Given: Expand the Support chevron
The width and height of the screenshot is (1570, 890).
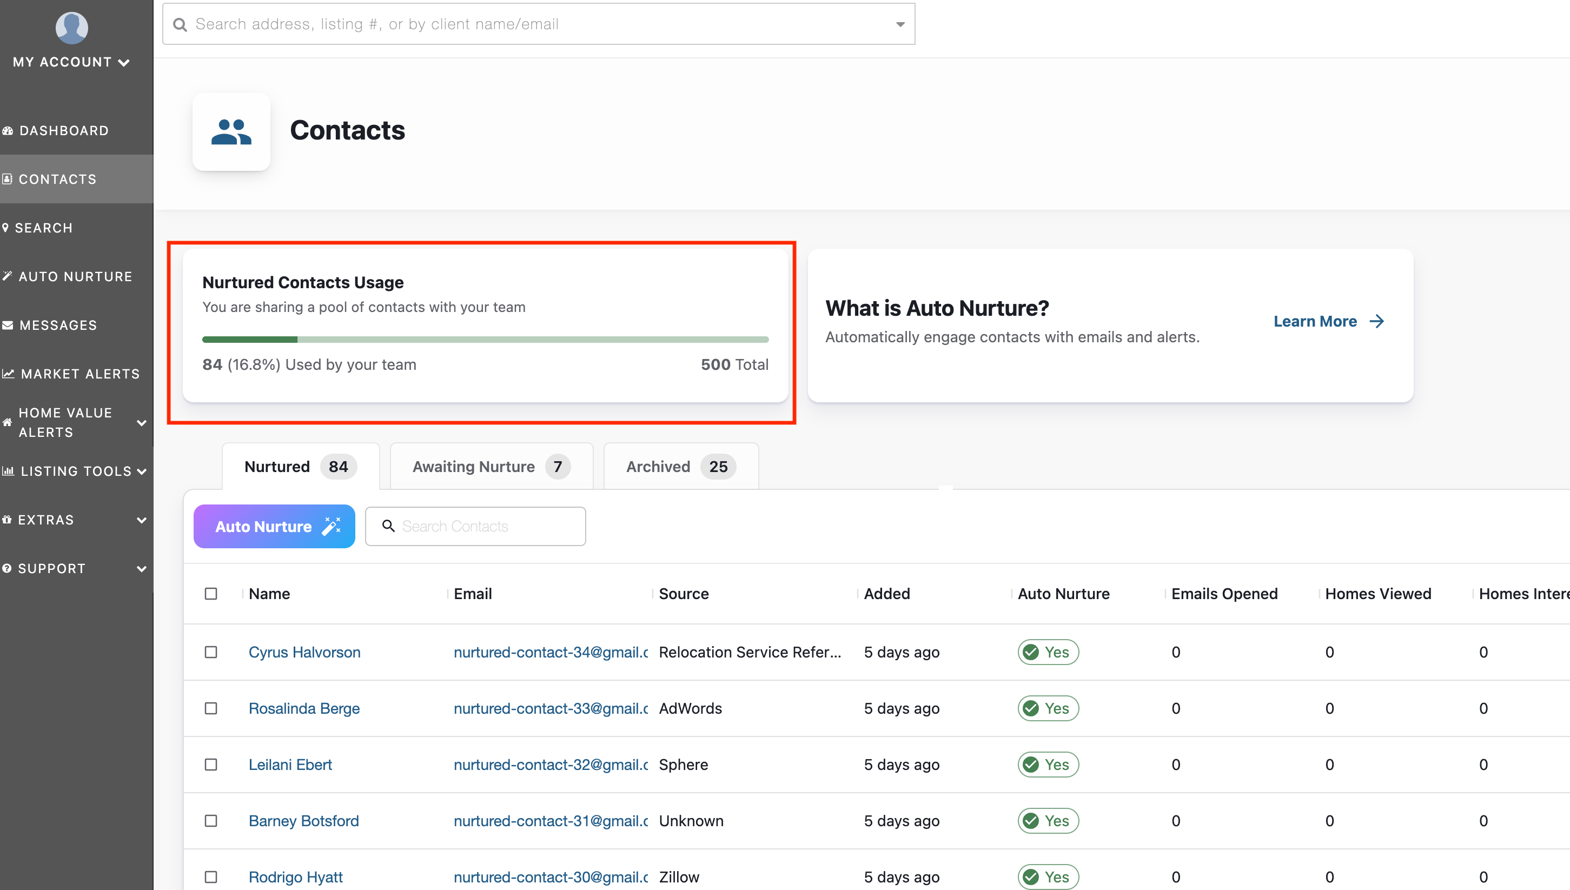Looking at the screenshot, I should tap(142, 568).
